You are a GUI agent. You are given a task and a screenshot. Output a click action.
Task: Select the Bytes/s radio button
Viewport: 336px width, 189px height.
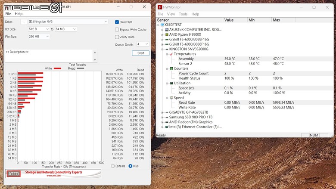coord(113,166)
